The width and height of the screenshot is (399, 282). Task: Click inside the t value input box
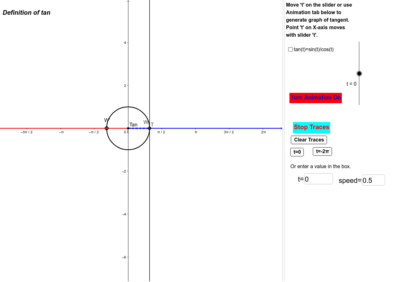318,179
